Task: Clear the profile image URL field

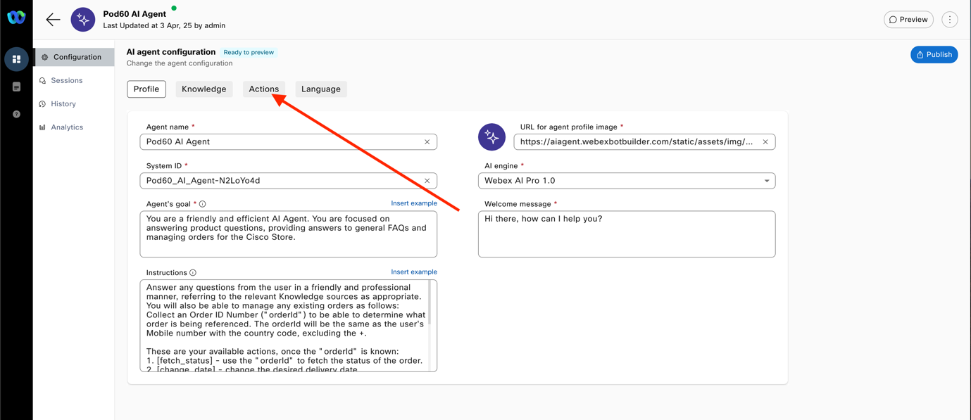Action: click(x=765, y=142)
